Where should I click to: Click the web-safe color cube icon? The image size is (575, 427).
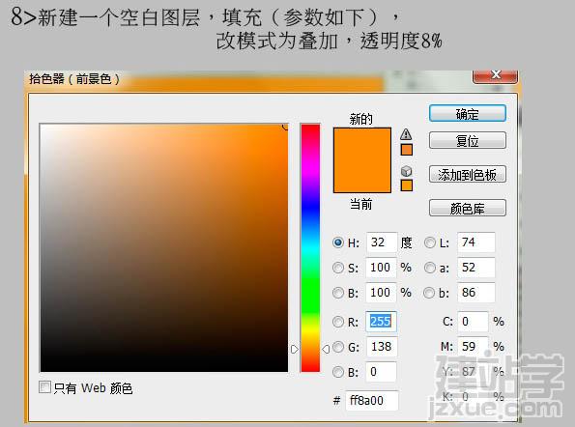point(406,171)
